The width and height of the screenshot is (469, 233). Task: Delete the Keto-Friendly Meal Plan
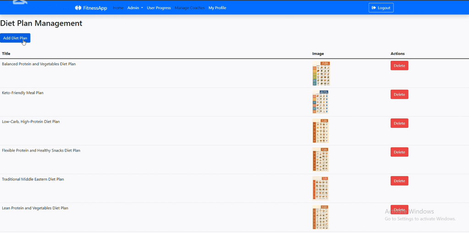coord(399,94)
